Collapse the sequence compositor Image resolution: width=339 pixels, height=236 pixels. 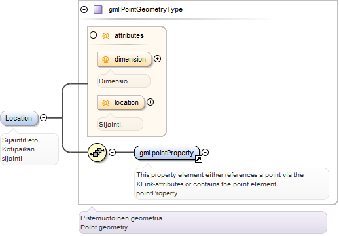pos(113,152)
